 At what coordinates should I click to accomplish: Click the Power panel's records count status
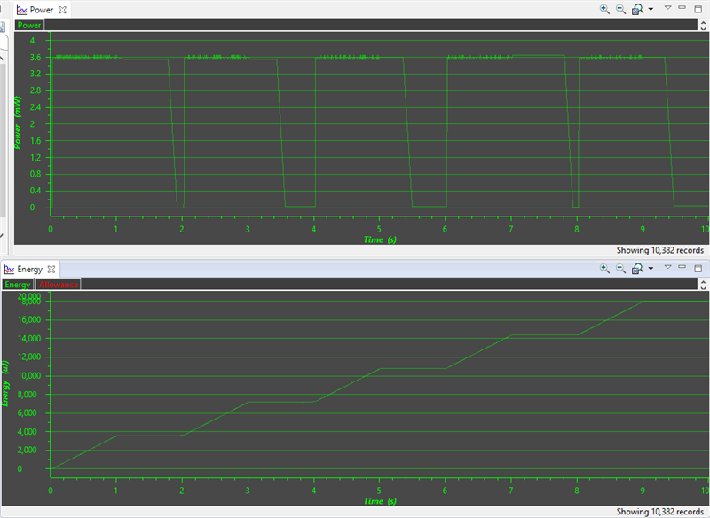pyautogui.click(x=659, y=250)
